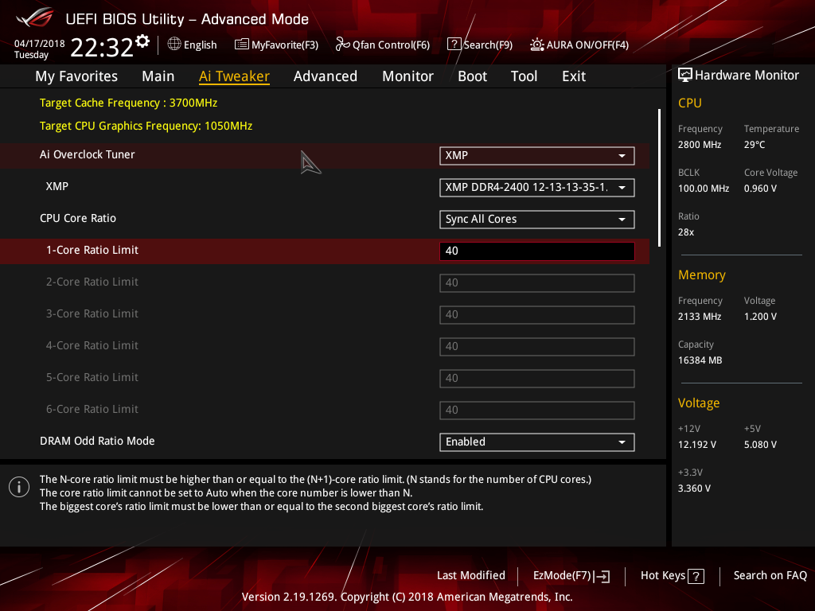
Task: Click the Search question mark icon
Action: [454, 45]
